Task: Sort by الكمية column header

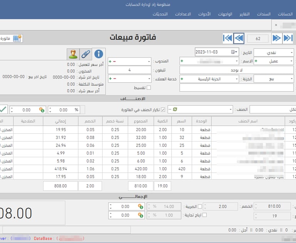Action: 163,121
